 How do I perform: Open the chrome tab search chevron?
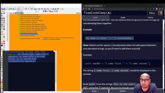(x=150, y=5)
